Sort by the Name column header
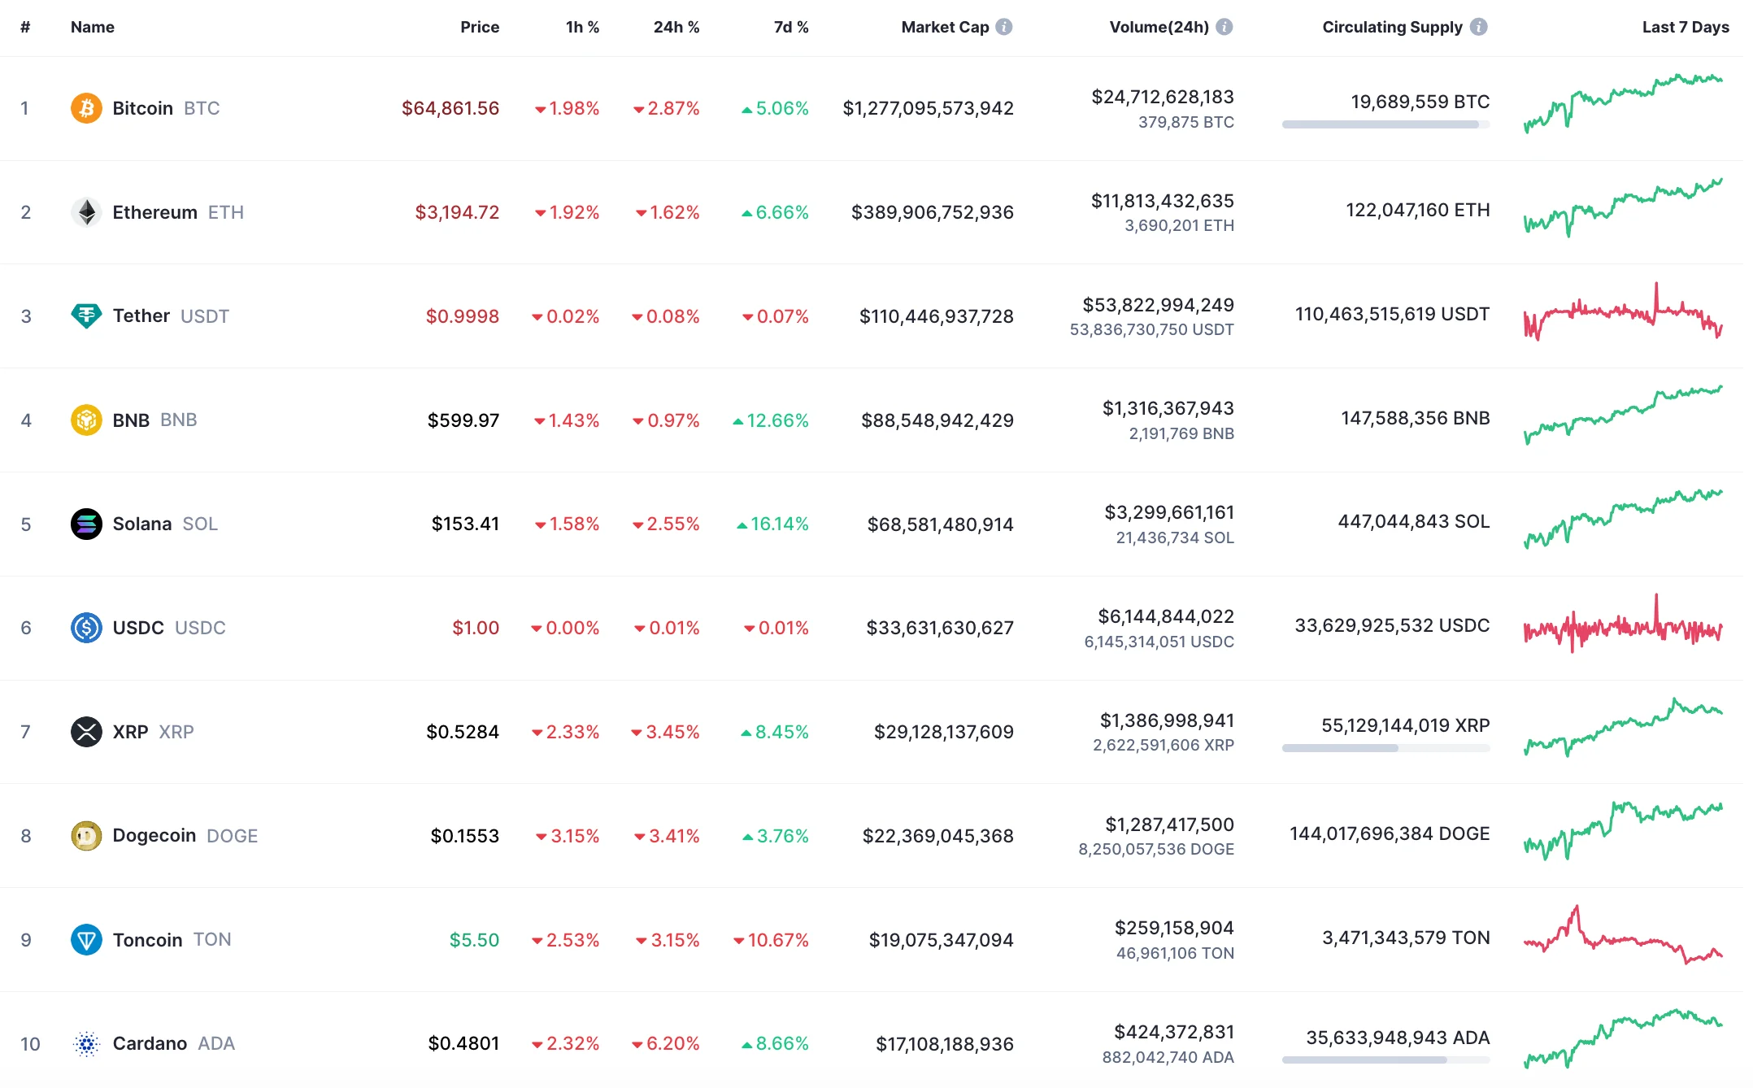Image resolution: width=1753 pixels, height=1088 pixels. 92,27
